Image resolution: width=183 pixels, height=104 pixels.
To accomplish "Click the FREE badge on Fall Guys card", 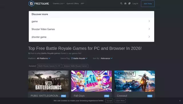I will 107,96.
